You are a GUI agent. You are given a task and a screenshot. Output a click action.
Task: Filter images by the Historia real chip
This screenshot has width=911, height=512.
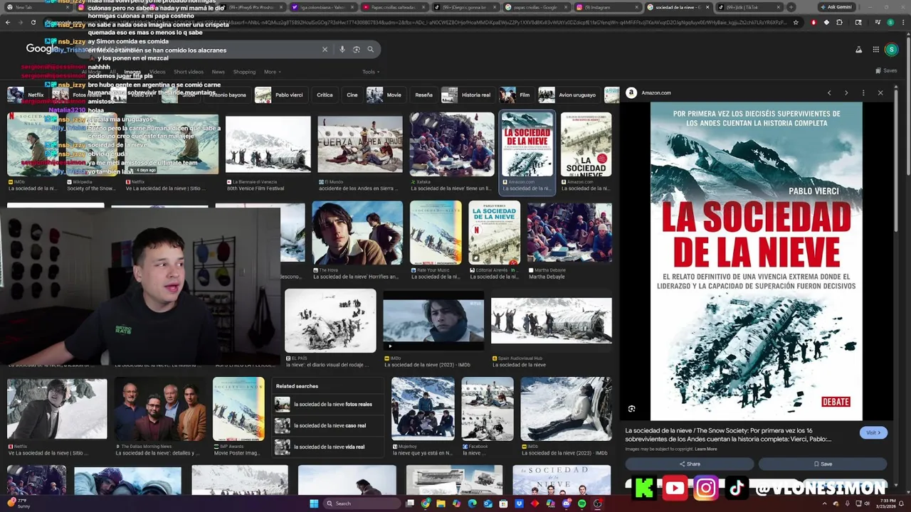click(467, 95)
